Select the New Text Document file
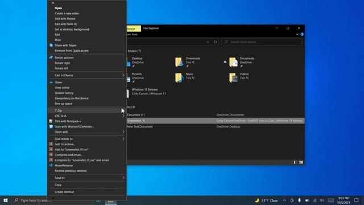The width and height of the screenshot is (364, 205). pos(140,126)
